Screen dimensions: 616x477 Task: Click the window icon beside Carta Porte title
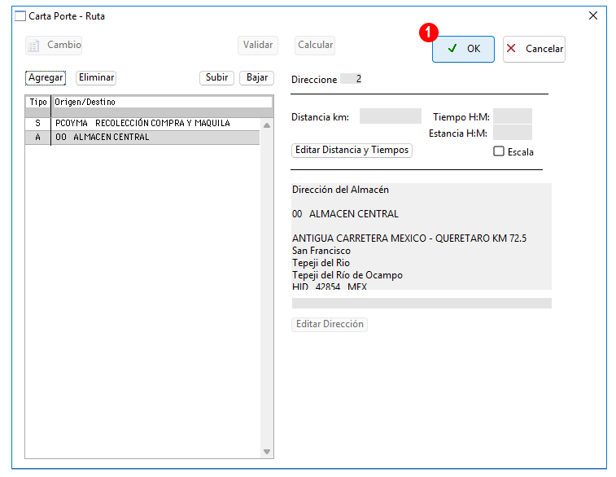click(20, 16)
